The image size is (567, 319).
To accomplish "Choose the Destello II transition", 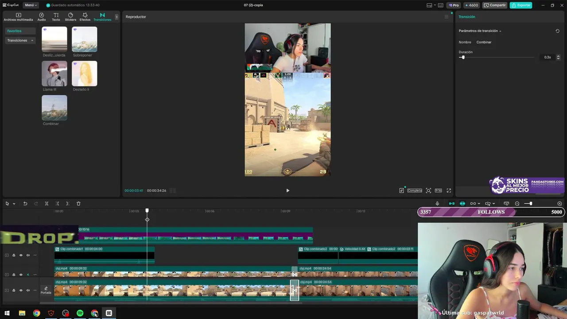I will 85,74.
